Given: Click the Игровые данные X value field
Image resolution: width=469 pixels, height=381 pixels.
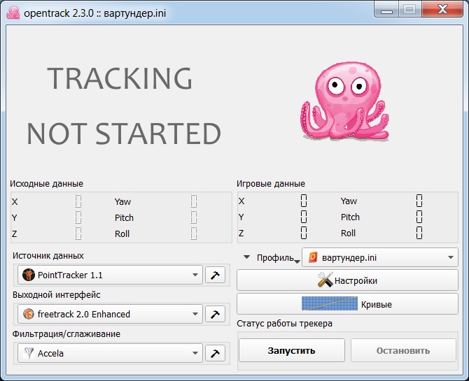Looking at the screenshot, I should 304,201.
